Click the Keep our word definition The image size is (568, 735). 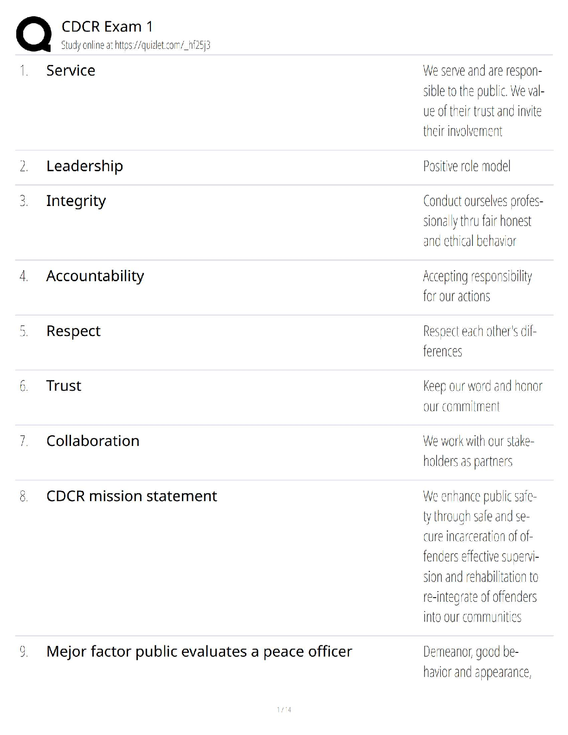482,396
